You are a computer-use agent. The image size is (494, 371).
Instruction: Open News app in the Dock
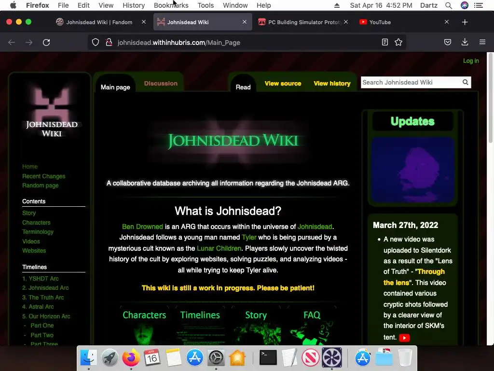coord(310,358)
